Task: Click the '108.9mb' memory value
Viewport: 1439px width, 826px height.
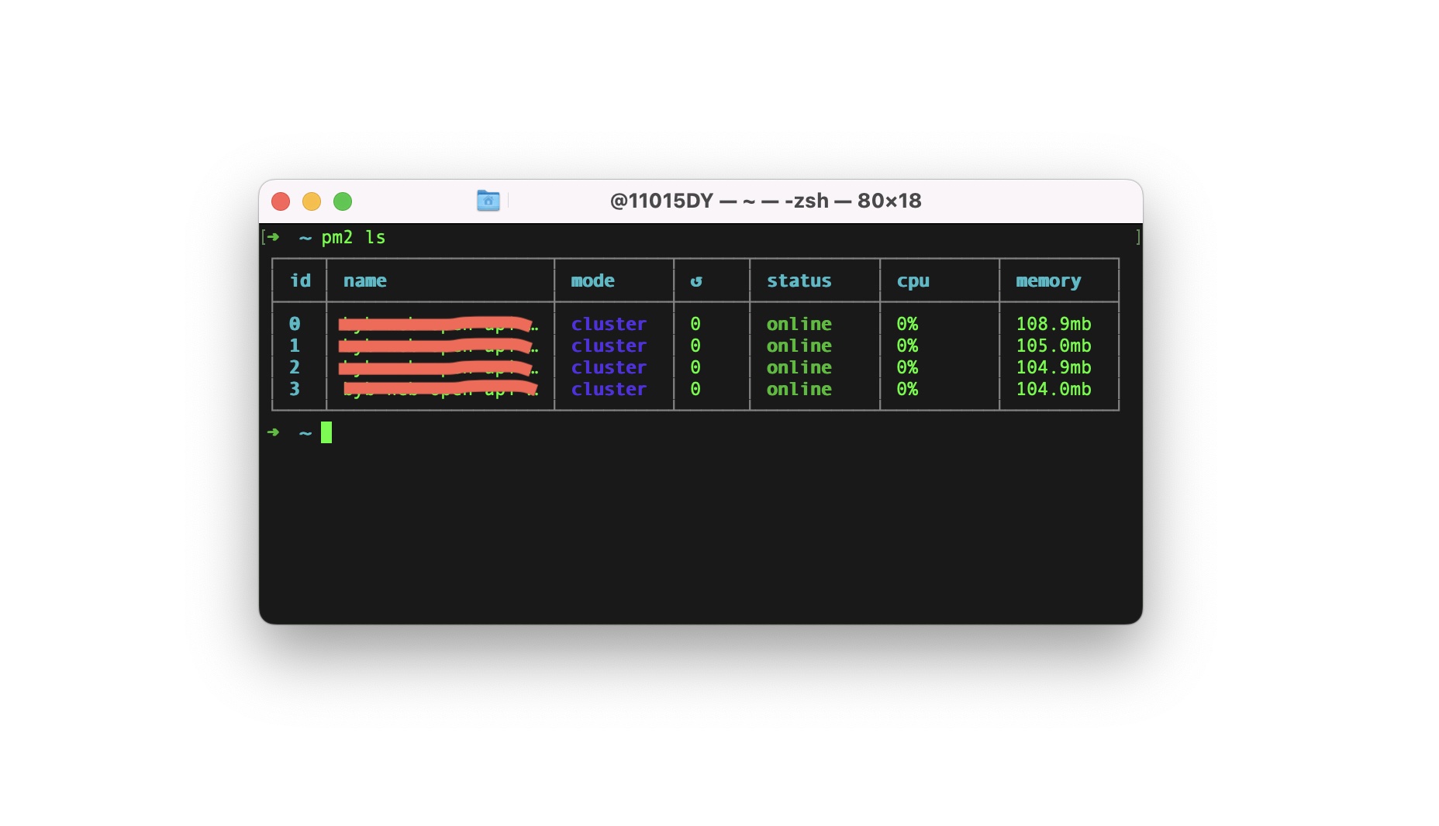Action: [1054, 324]
